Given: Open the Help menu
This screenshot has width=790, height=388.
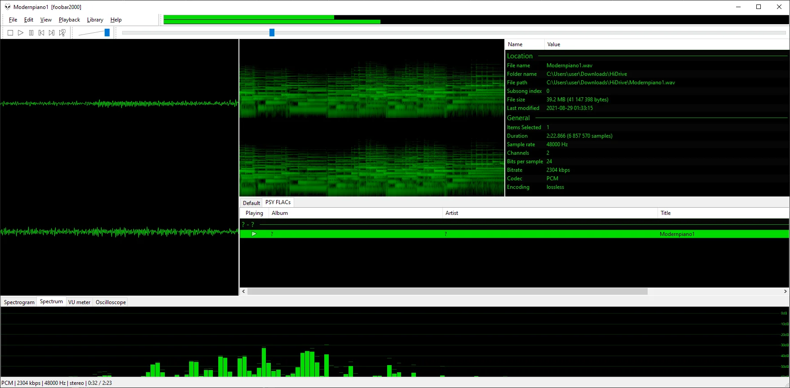Looking at the screenshot, I should pos(116,20).
